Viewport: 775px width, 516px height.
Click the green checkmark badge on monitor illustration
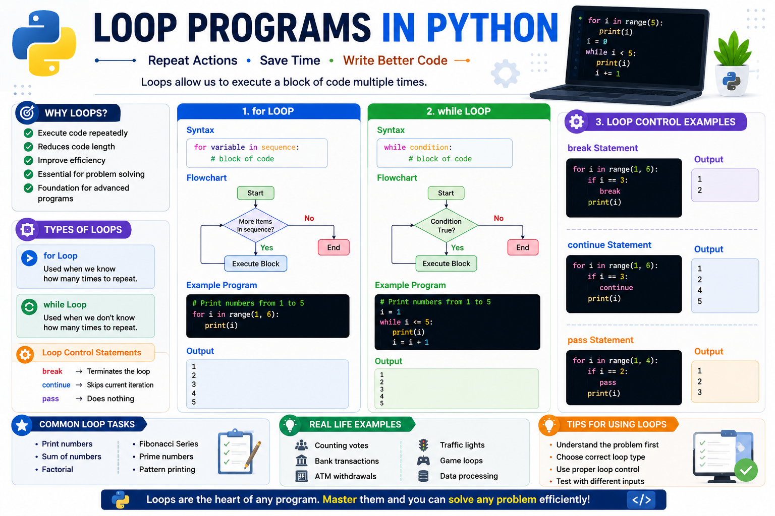tap(746, 471)
